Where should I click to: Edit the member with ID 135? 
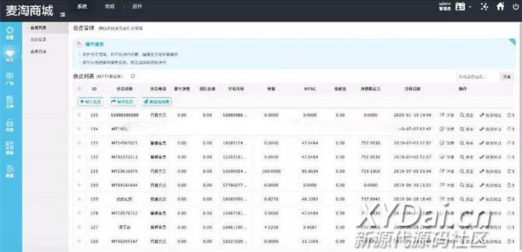pos(447,115)
